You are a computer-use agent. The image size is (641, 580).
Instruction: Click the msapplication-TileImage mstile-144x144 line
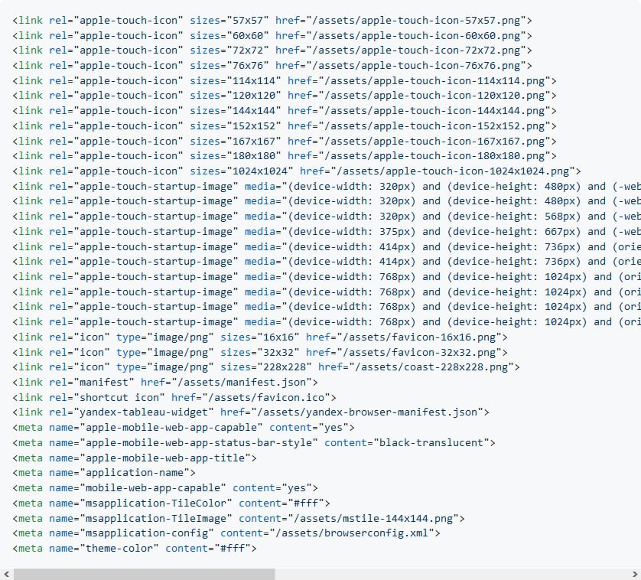[x=239, y=518]
